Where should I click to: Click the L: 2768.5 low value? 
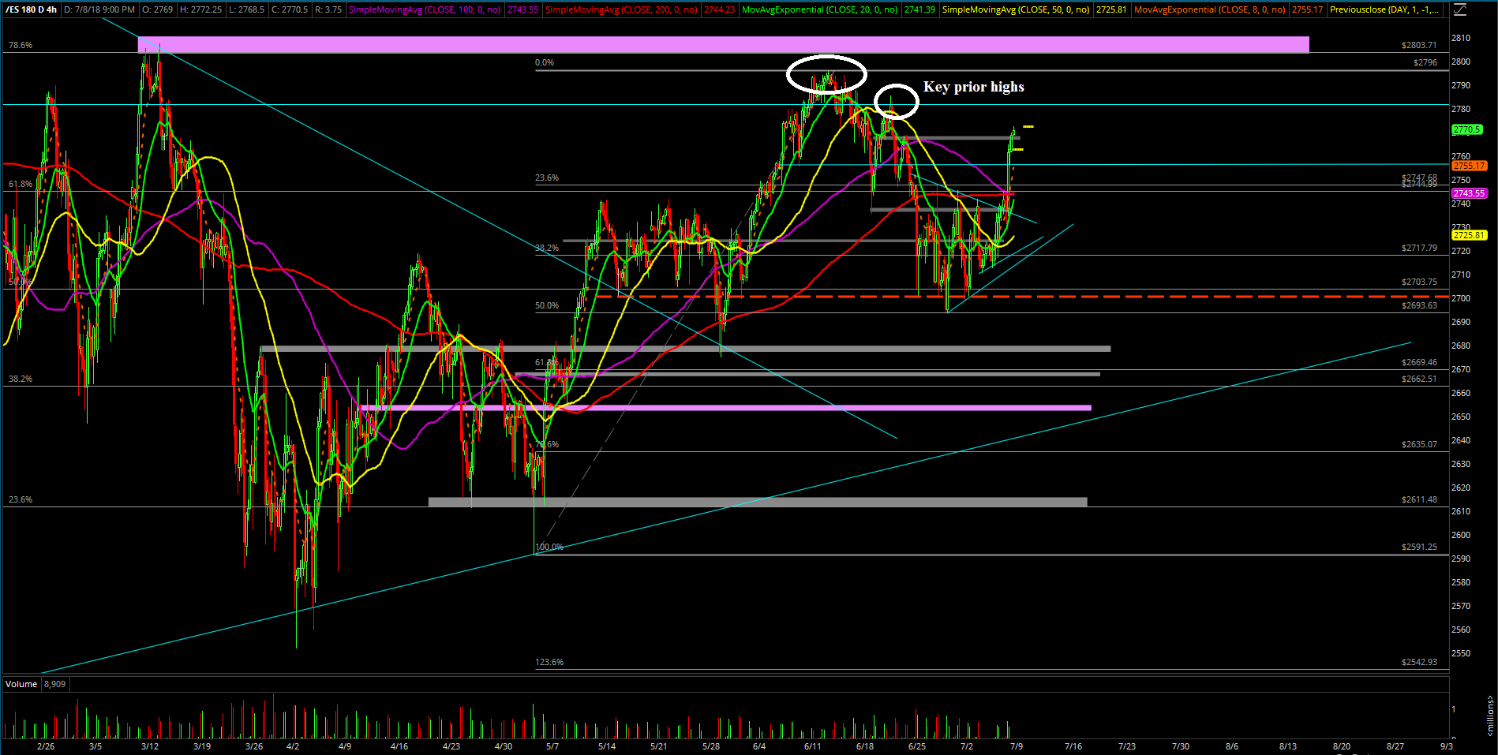click(245, 9)
